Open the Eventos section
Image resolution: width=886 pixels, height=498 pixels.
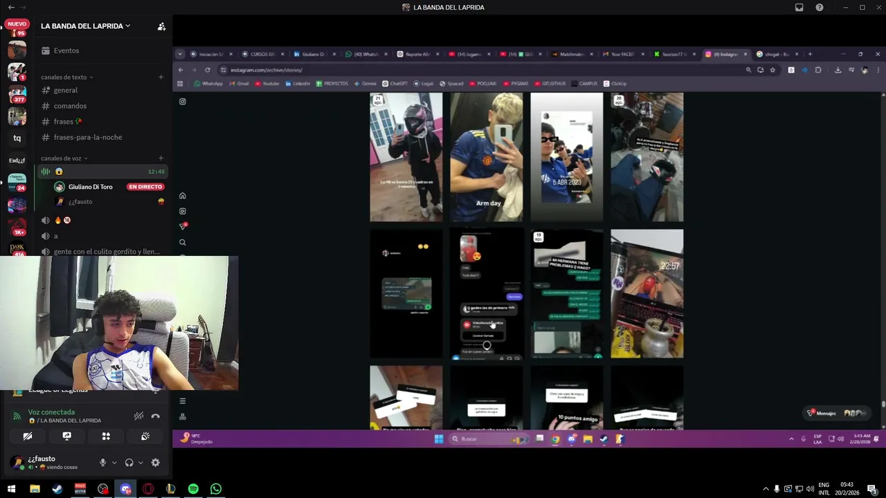(x=102, y=50)
